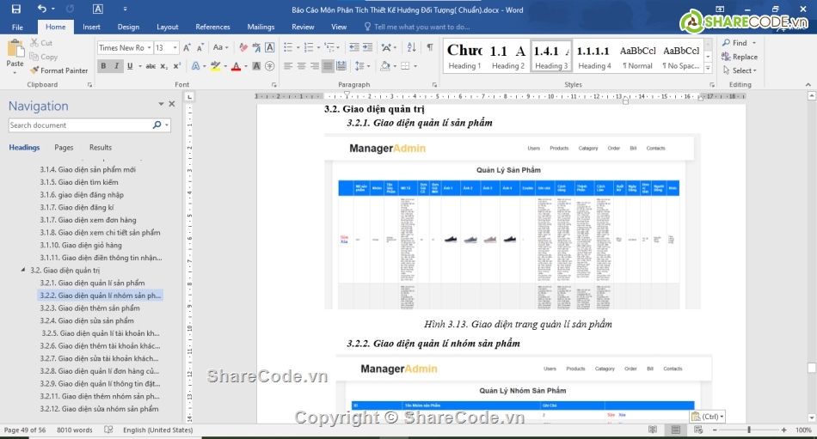Open the File tab
The height and width of the screenshot is (439, 817).
[x=18, y=27]
